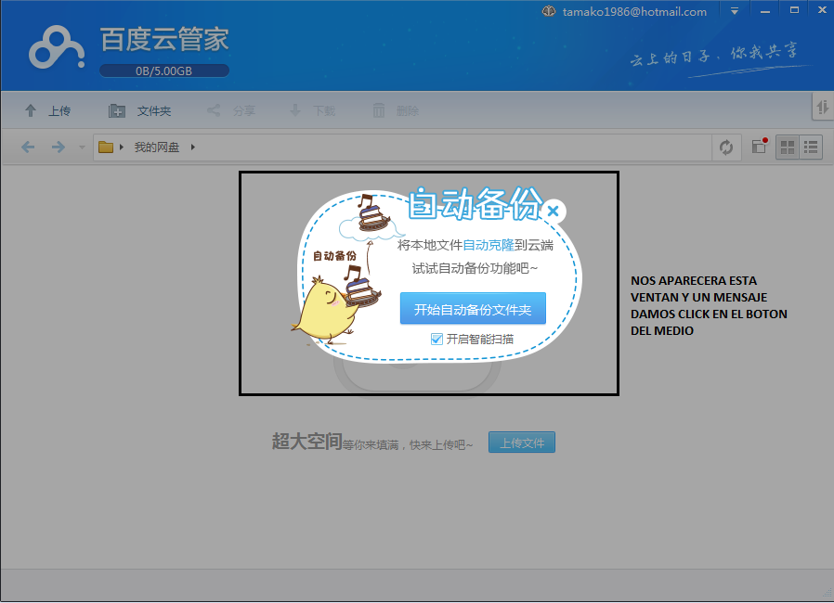Image resolution: width=834 pixels, height=603 pixels.
Task: Open the navigation history dropdown arrow
Action: [82, 148]
